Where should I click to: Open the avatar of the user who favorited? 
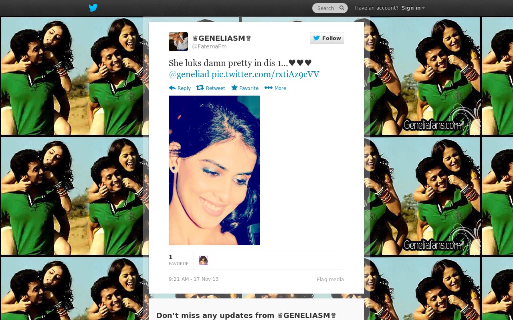(204, 260)
